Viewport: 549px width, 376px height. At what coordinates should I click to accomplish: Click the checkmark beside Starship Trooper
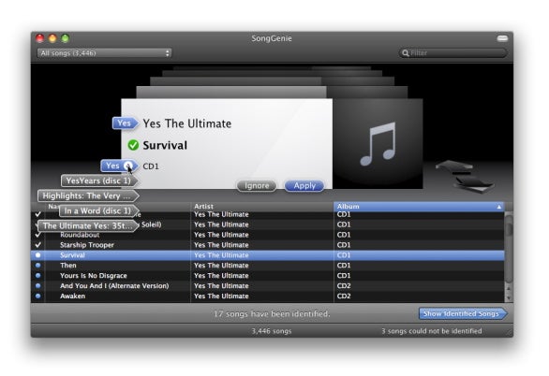point(37,245)
